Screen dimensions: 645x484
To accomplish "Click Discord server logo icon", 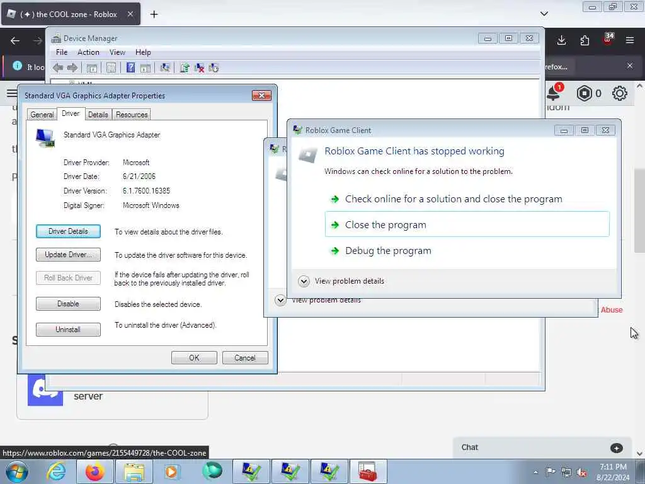I will pyautogui.click(x=45, y=390).
